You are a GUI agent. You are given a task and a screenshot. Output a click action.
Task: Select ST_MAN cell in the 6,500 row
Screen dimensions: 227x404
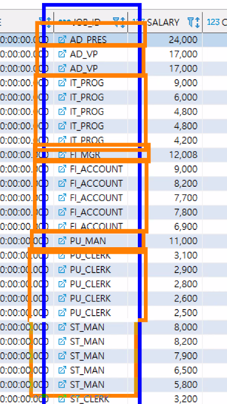coord(91,370)
